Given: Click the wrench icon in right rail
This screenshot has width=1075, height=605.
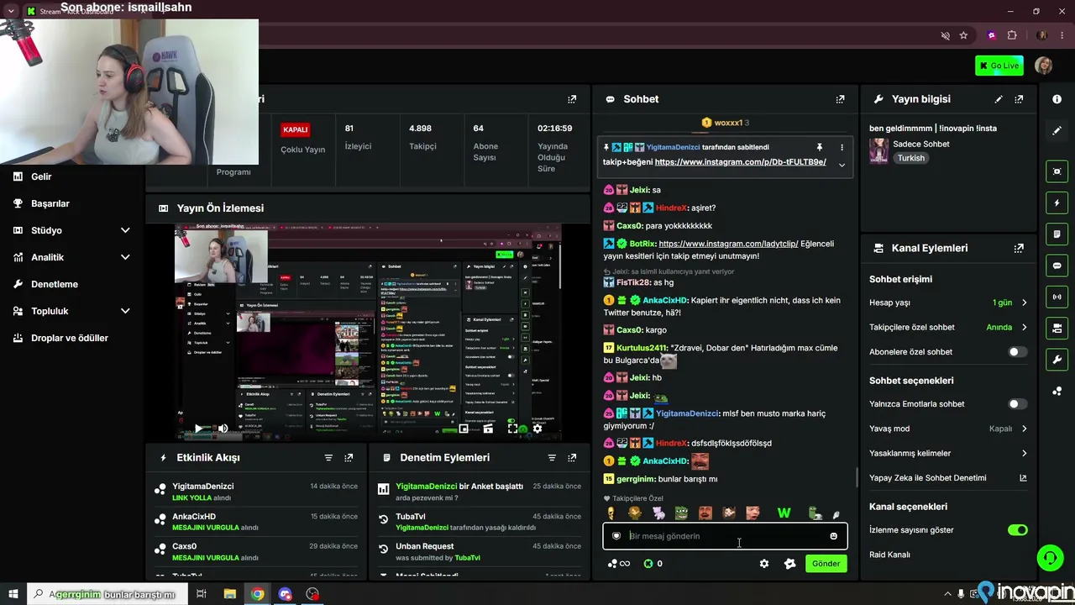Looking at the screenshot, I should (1057, 360).
